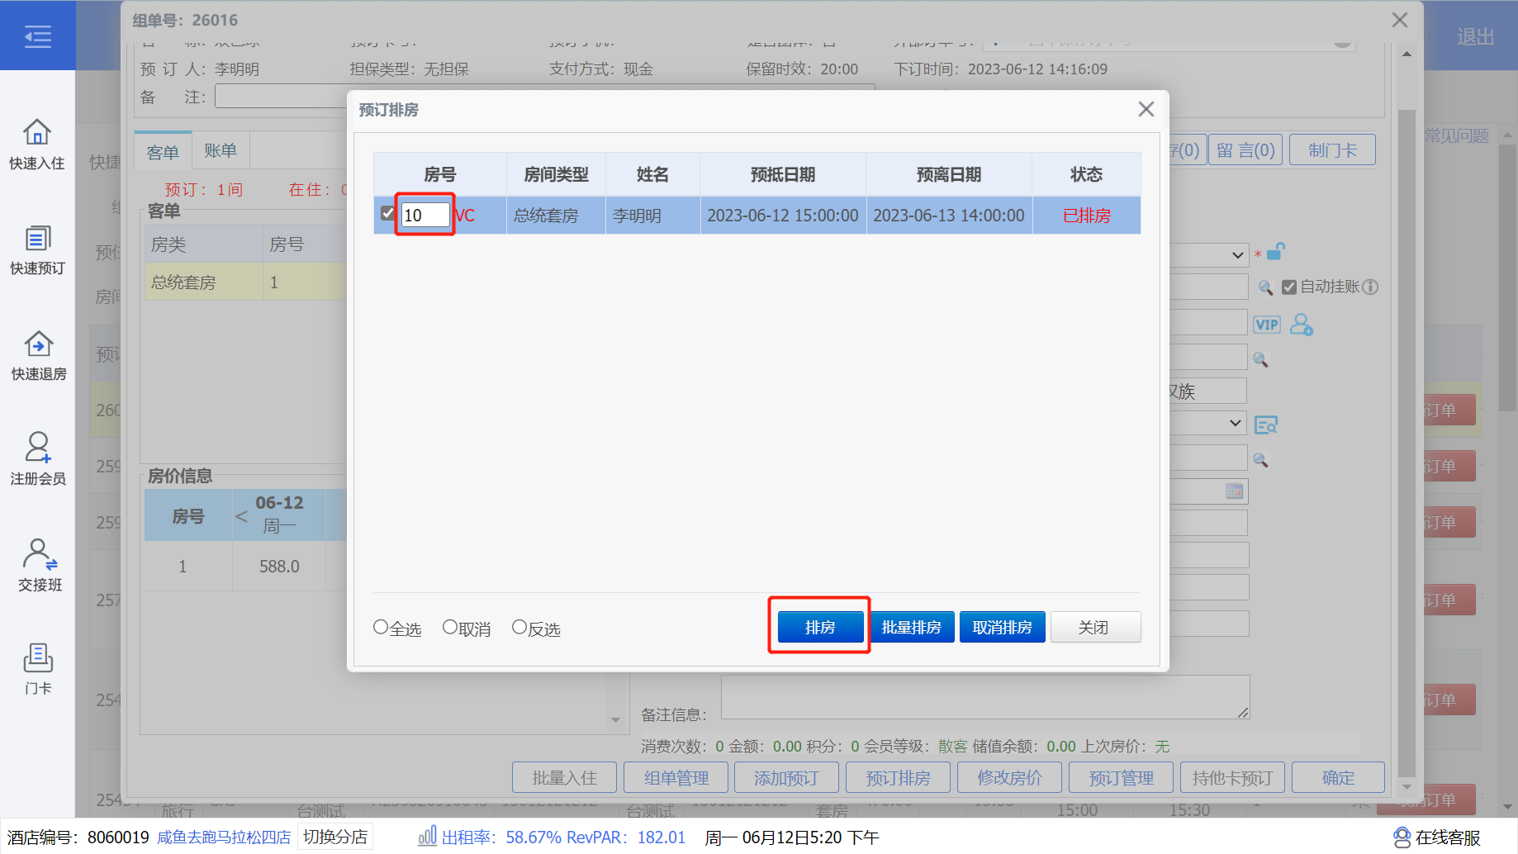The image size is (1518, 854).
Task: Expand the dropdown next to unlock icon
Action: tap(1237, 254)
